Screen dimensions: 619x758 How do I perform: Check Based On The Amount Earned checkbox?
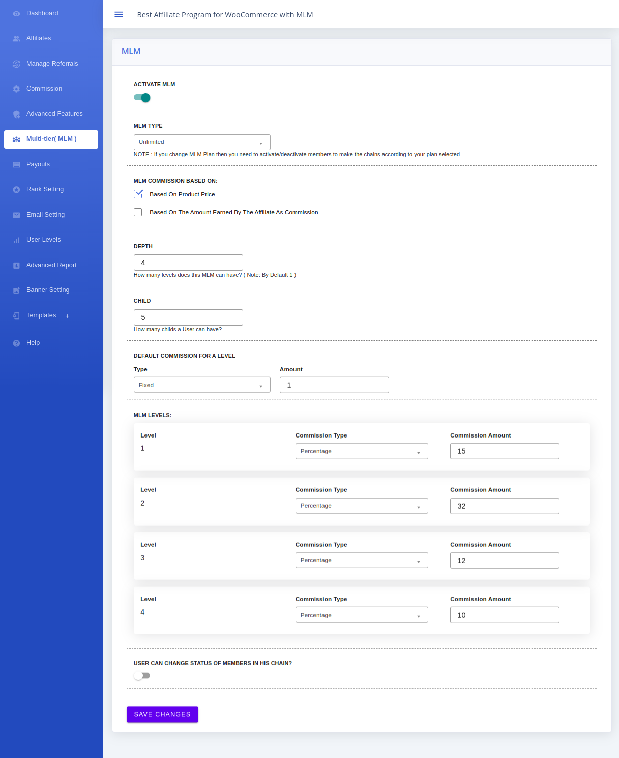pos(137,212)
